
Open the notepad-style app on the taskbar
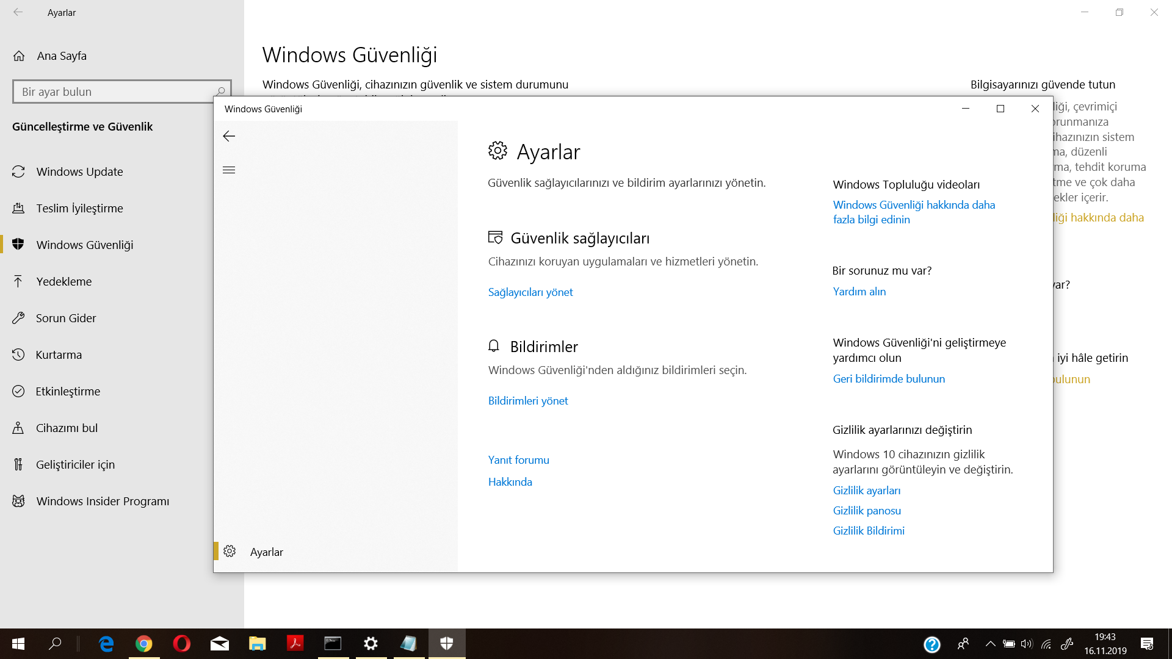pos(409,644)
